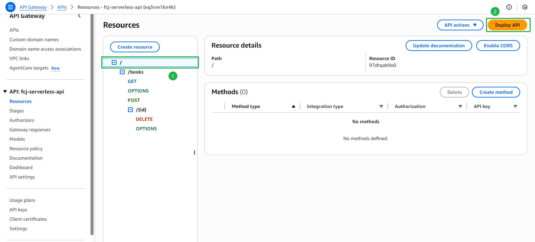Click the Deploy API button
Screen dimensions: 535x242
pyautogui.click(x=507, y=25)
